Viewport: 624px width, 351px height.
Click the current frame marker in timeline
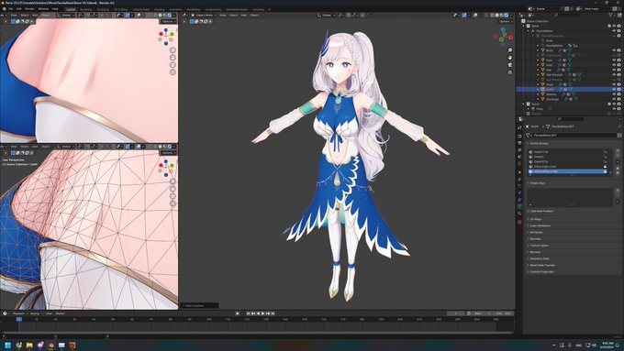tap(18, 319)
